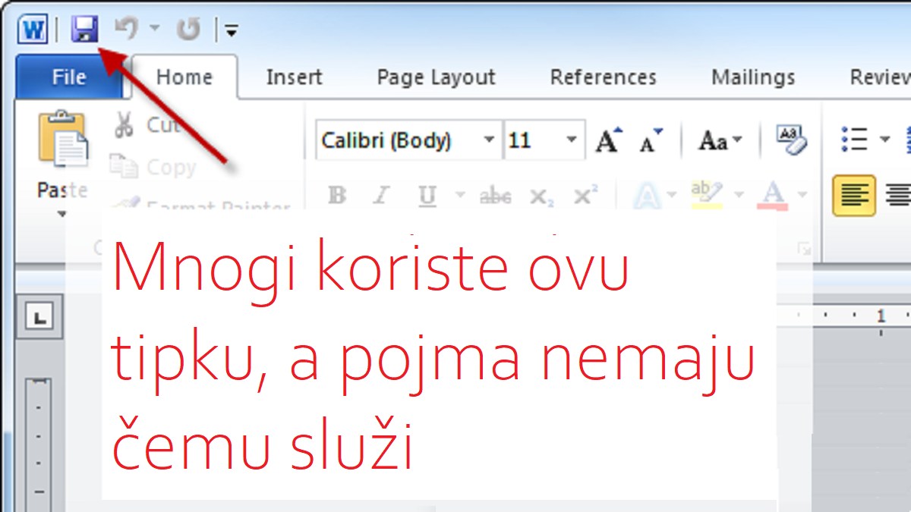
Task: Click the Clear Formatting eraser icon
Action: click(x=790, y=140)
